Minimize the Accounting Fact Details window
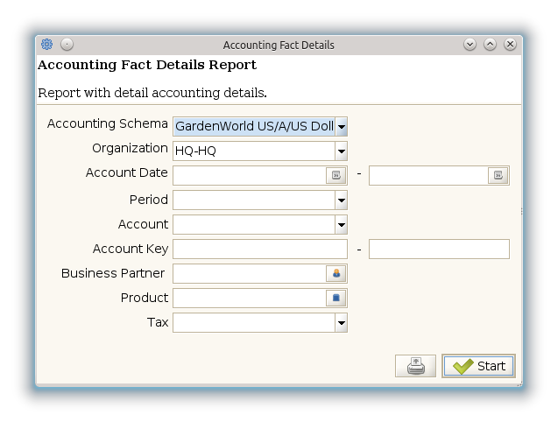This screenshot has height=422, width=558. click(470, 45)
